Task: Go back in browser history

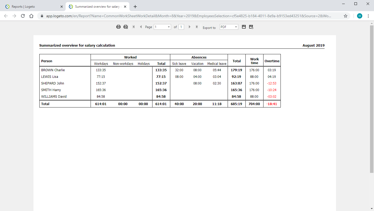Action: tap(6, 16)
